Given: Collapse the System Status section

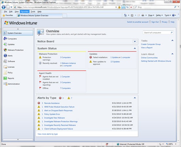Looking at the screenshot, I should (x=135, y=48).
